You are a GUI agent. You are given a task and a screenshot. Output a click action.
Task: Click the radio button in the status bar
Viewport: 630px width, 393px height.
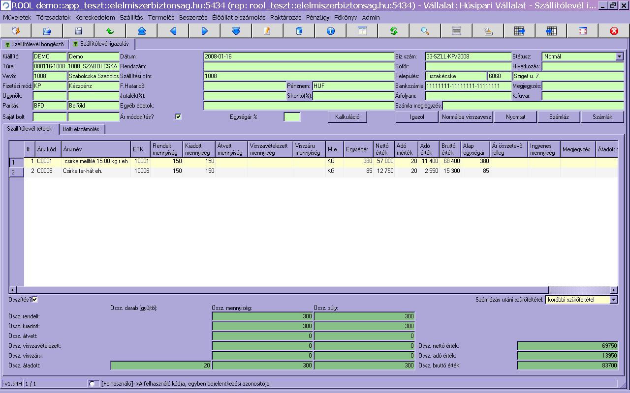(x=92, y=384)
